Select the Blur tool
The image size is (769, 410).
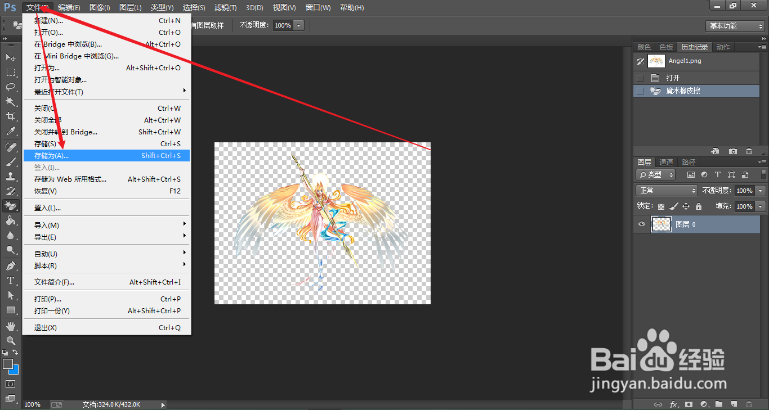coord(11,235)
